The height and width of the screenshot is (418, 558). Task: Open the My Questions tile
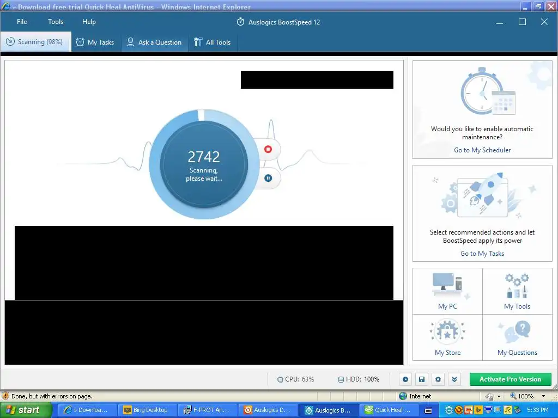point(517,337)
